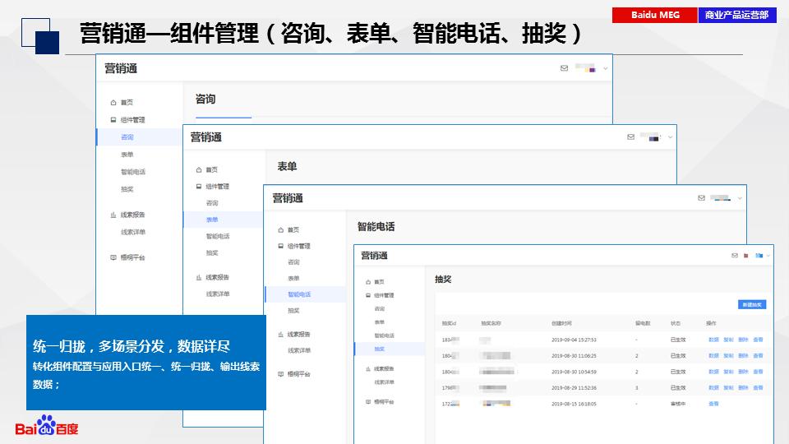Click the 创建时间 column header in the lottery table

[562, 323]
